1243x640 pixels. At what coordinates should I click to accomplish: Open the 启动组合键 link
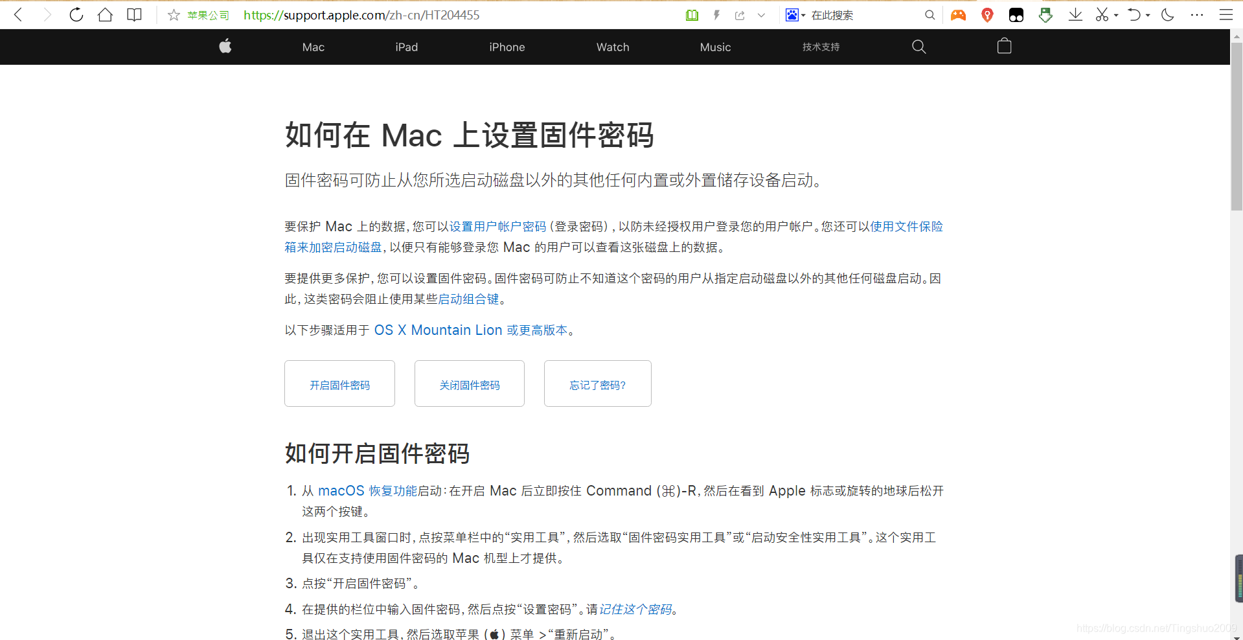point(468,299)
